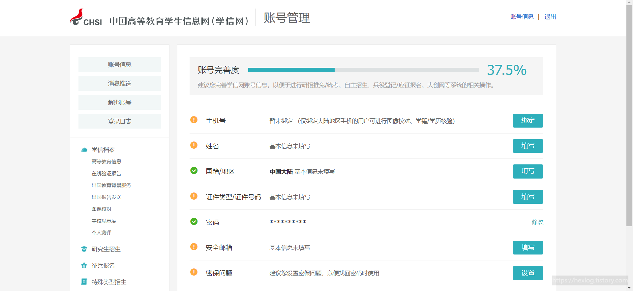Go to 图像校对

point(102,209)
